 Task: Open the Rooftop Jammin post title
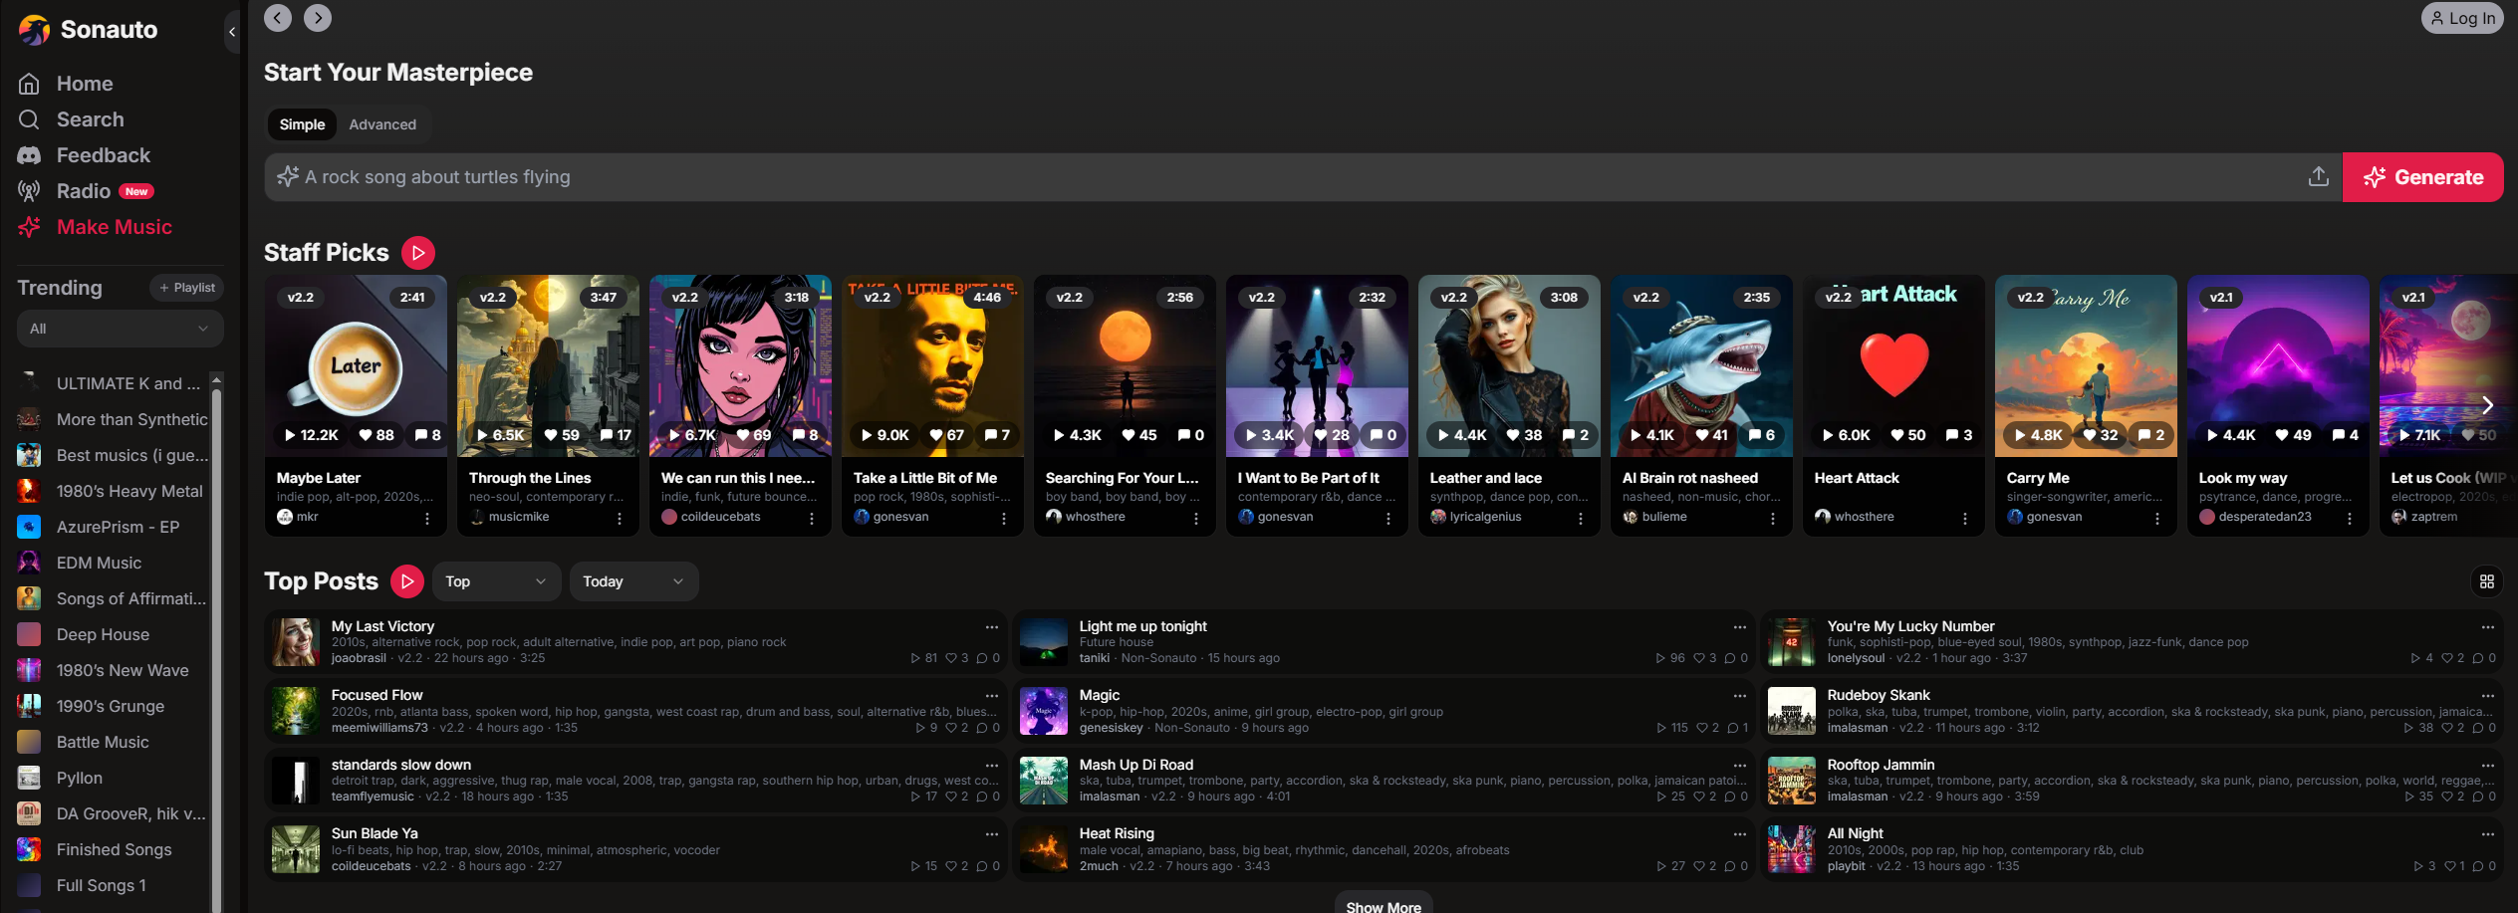(x=1881, y=765)
